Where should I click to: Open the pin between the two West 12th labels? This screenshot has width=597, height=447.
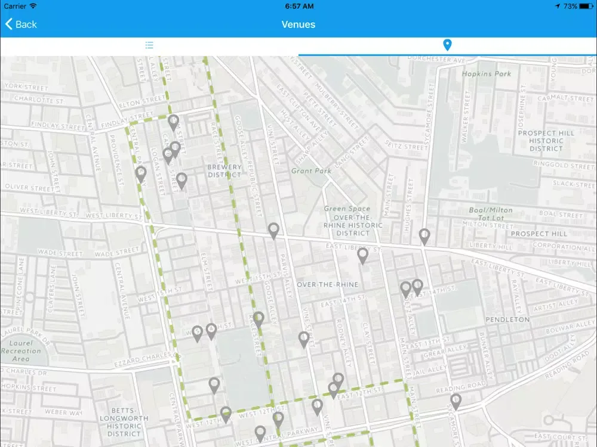coord(226,415)
